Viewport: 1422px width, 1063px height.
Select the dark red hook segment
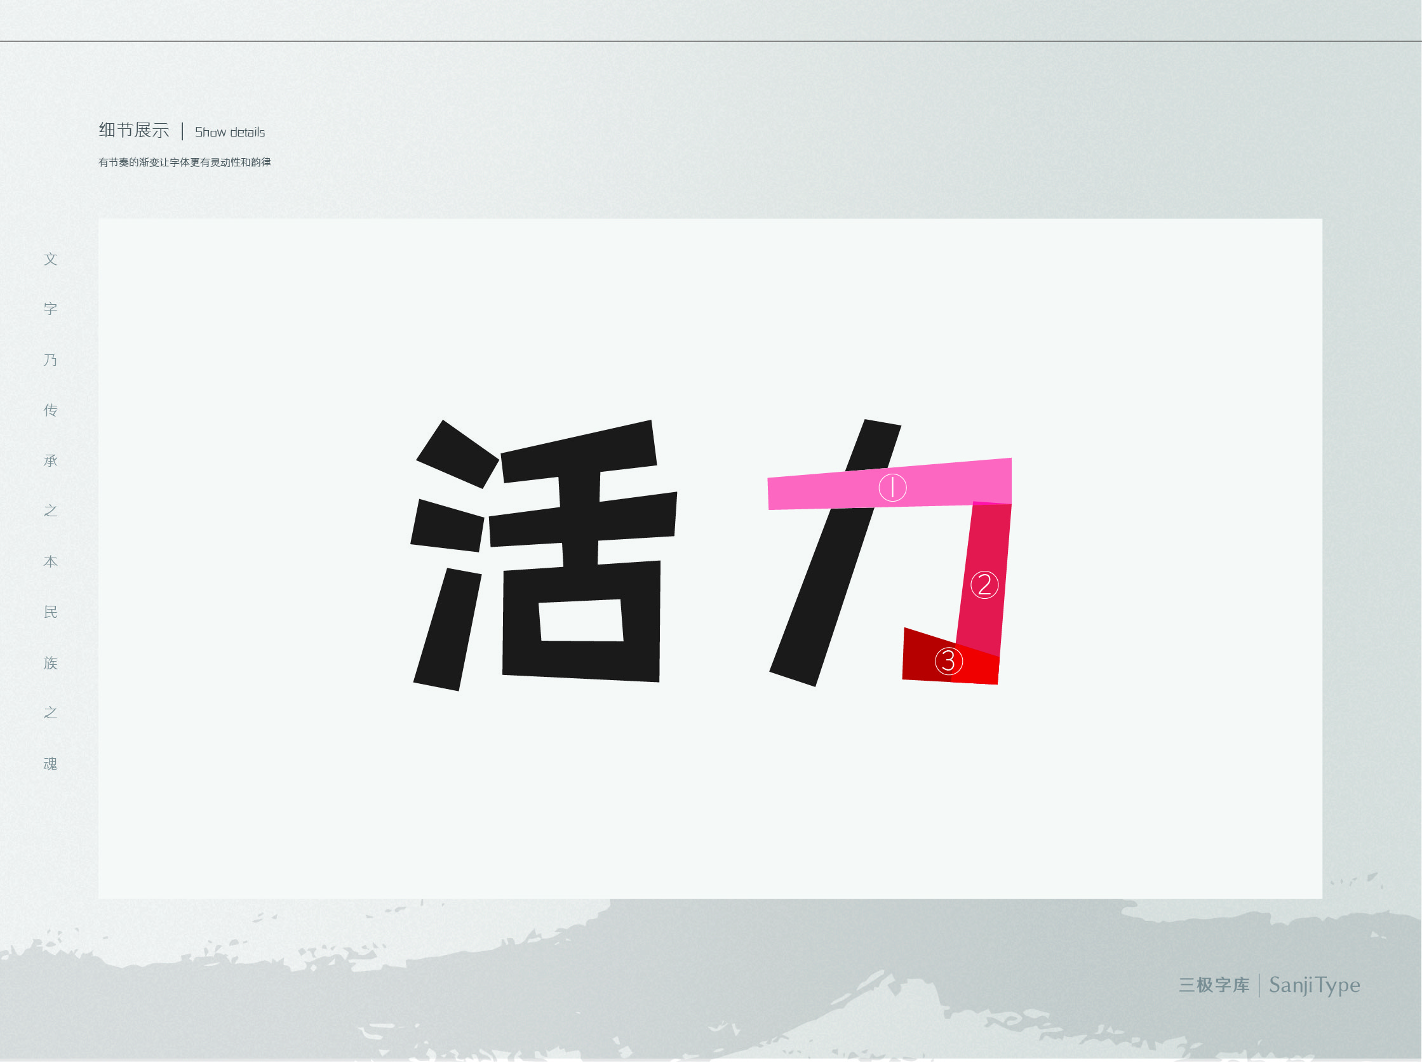[x=919, y=659]
